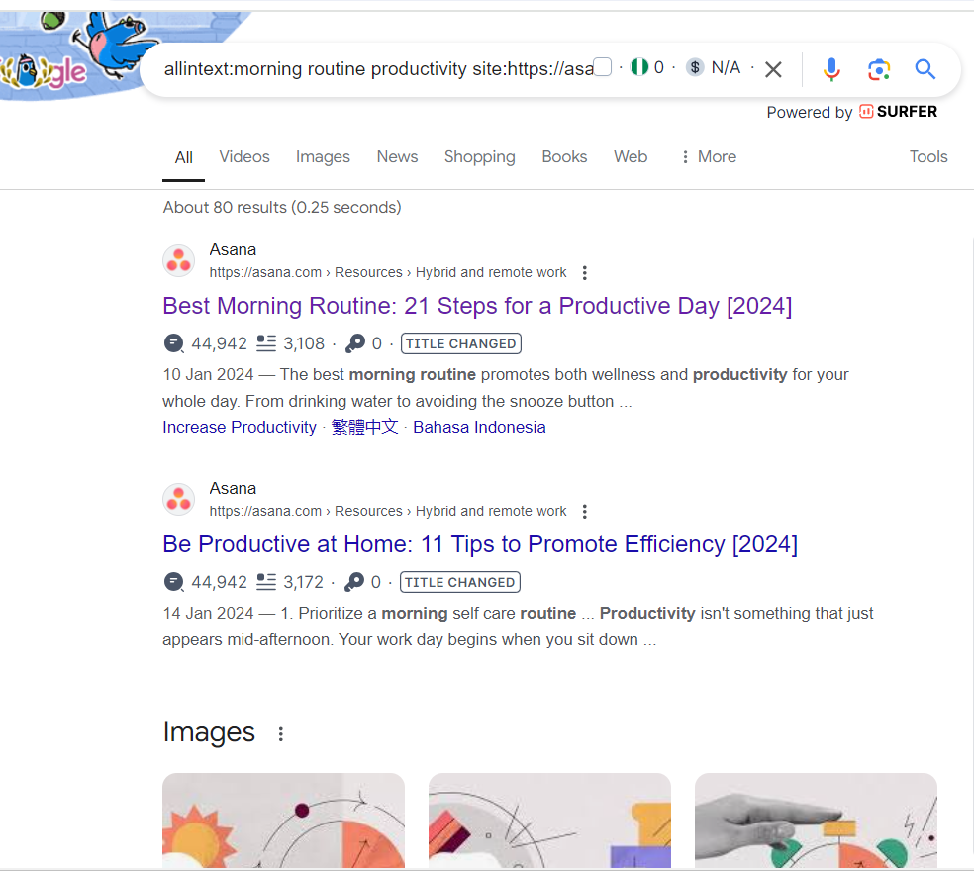
Task: Clear the search query with X
Action: [773, 69]
